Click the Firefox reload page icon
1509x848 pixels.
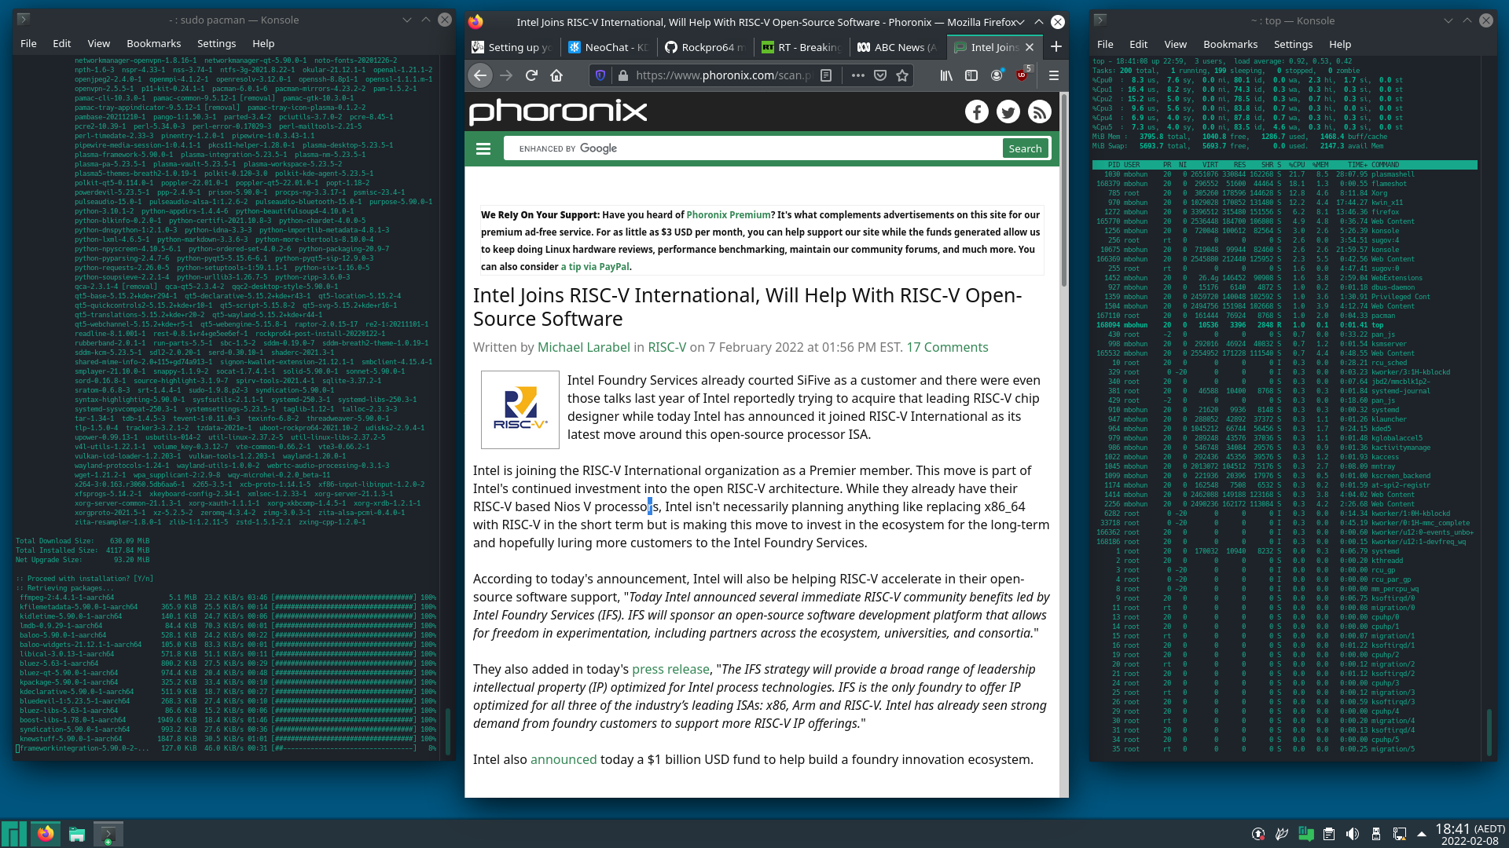click(531, 75)
